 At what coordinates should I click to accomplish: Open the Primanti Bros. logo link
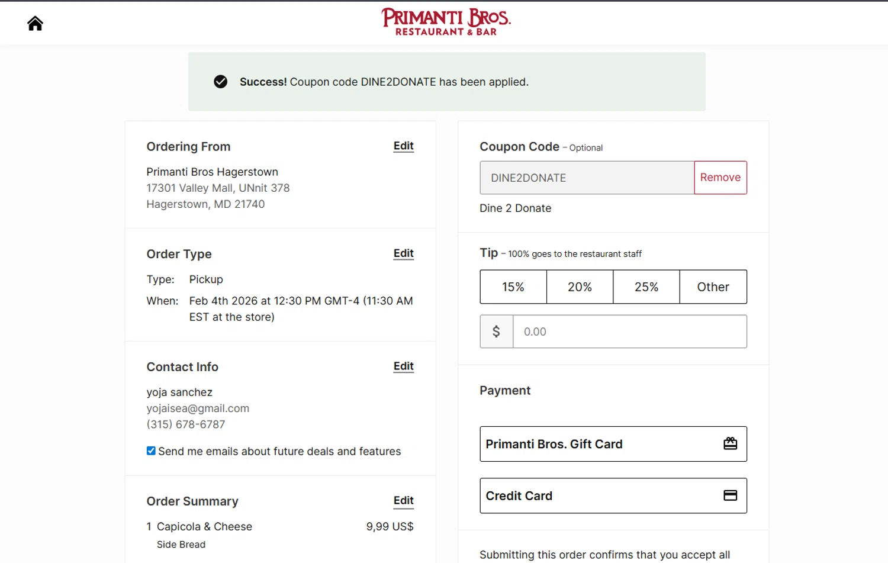tap(446, 22)
